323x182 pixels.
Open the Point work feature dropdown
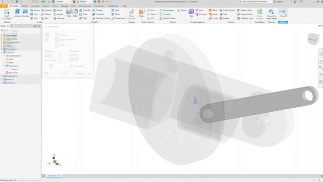tap(157, 14)
